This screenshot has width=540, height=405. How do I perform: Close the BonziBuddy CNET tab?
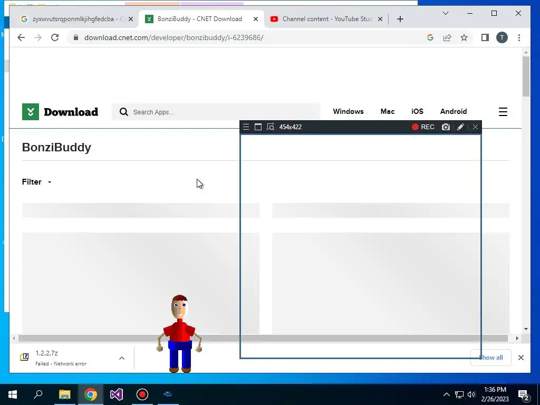coord(256,19)
